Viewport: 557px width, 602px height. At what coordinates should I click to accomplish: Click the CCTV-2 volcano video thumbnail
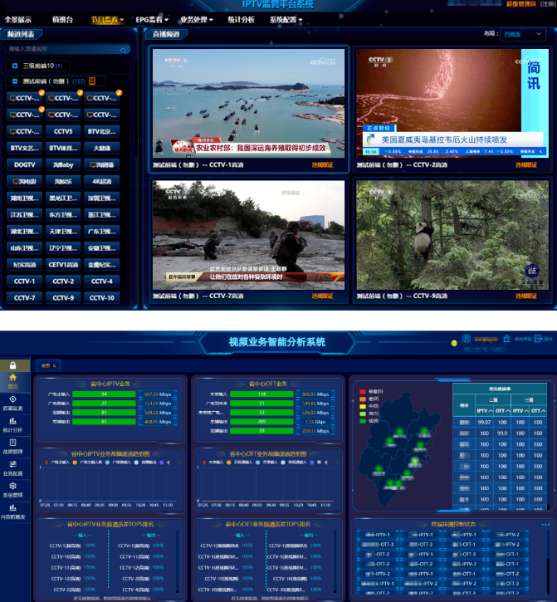452,103
